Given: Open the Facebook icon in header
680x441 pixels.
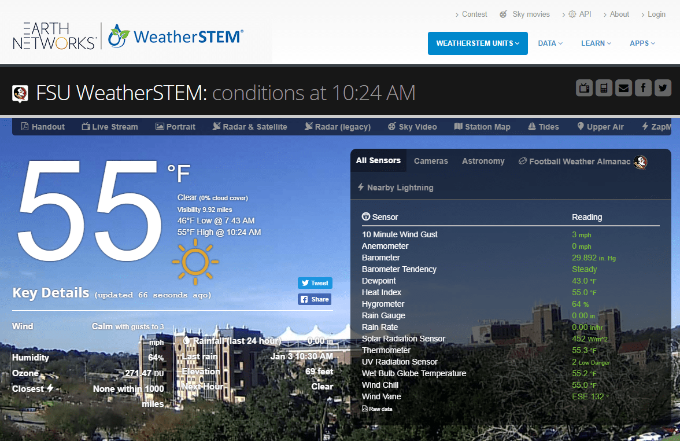Looking at the screenshot, I should coord(643,88).
